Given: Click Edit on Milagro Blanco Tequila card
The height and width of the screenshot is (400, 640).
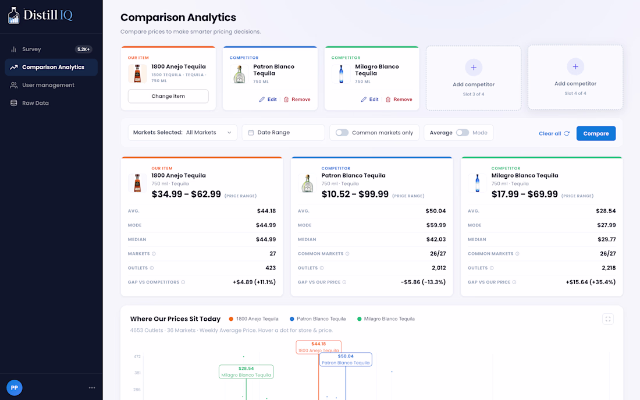Looking at the screenshot, I should click(370, 100).
